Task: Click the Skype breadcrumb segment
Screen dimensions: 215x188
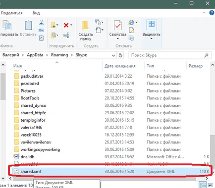Action: [81, 55]
